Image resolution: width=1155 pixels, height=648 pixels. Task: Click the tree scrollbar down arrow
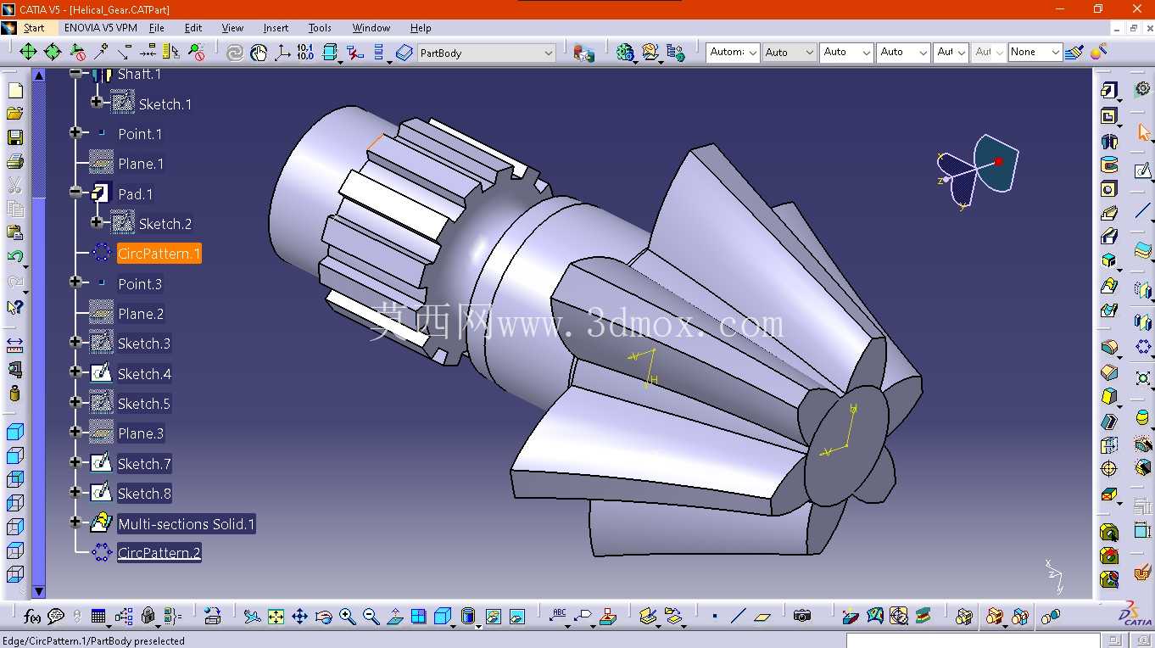[x=38, y=591]
